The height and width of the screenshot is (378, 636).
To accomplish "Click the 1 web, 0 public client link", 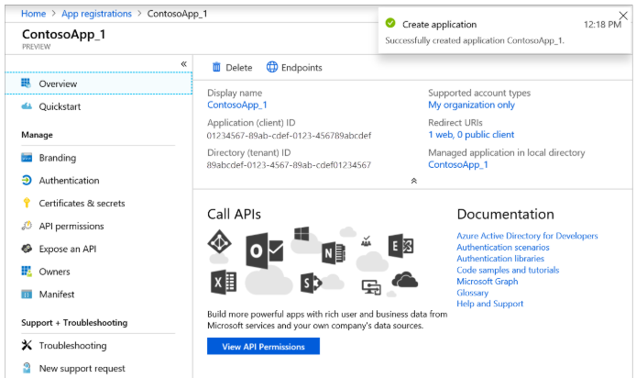I will click(x=471, y=134).
